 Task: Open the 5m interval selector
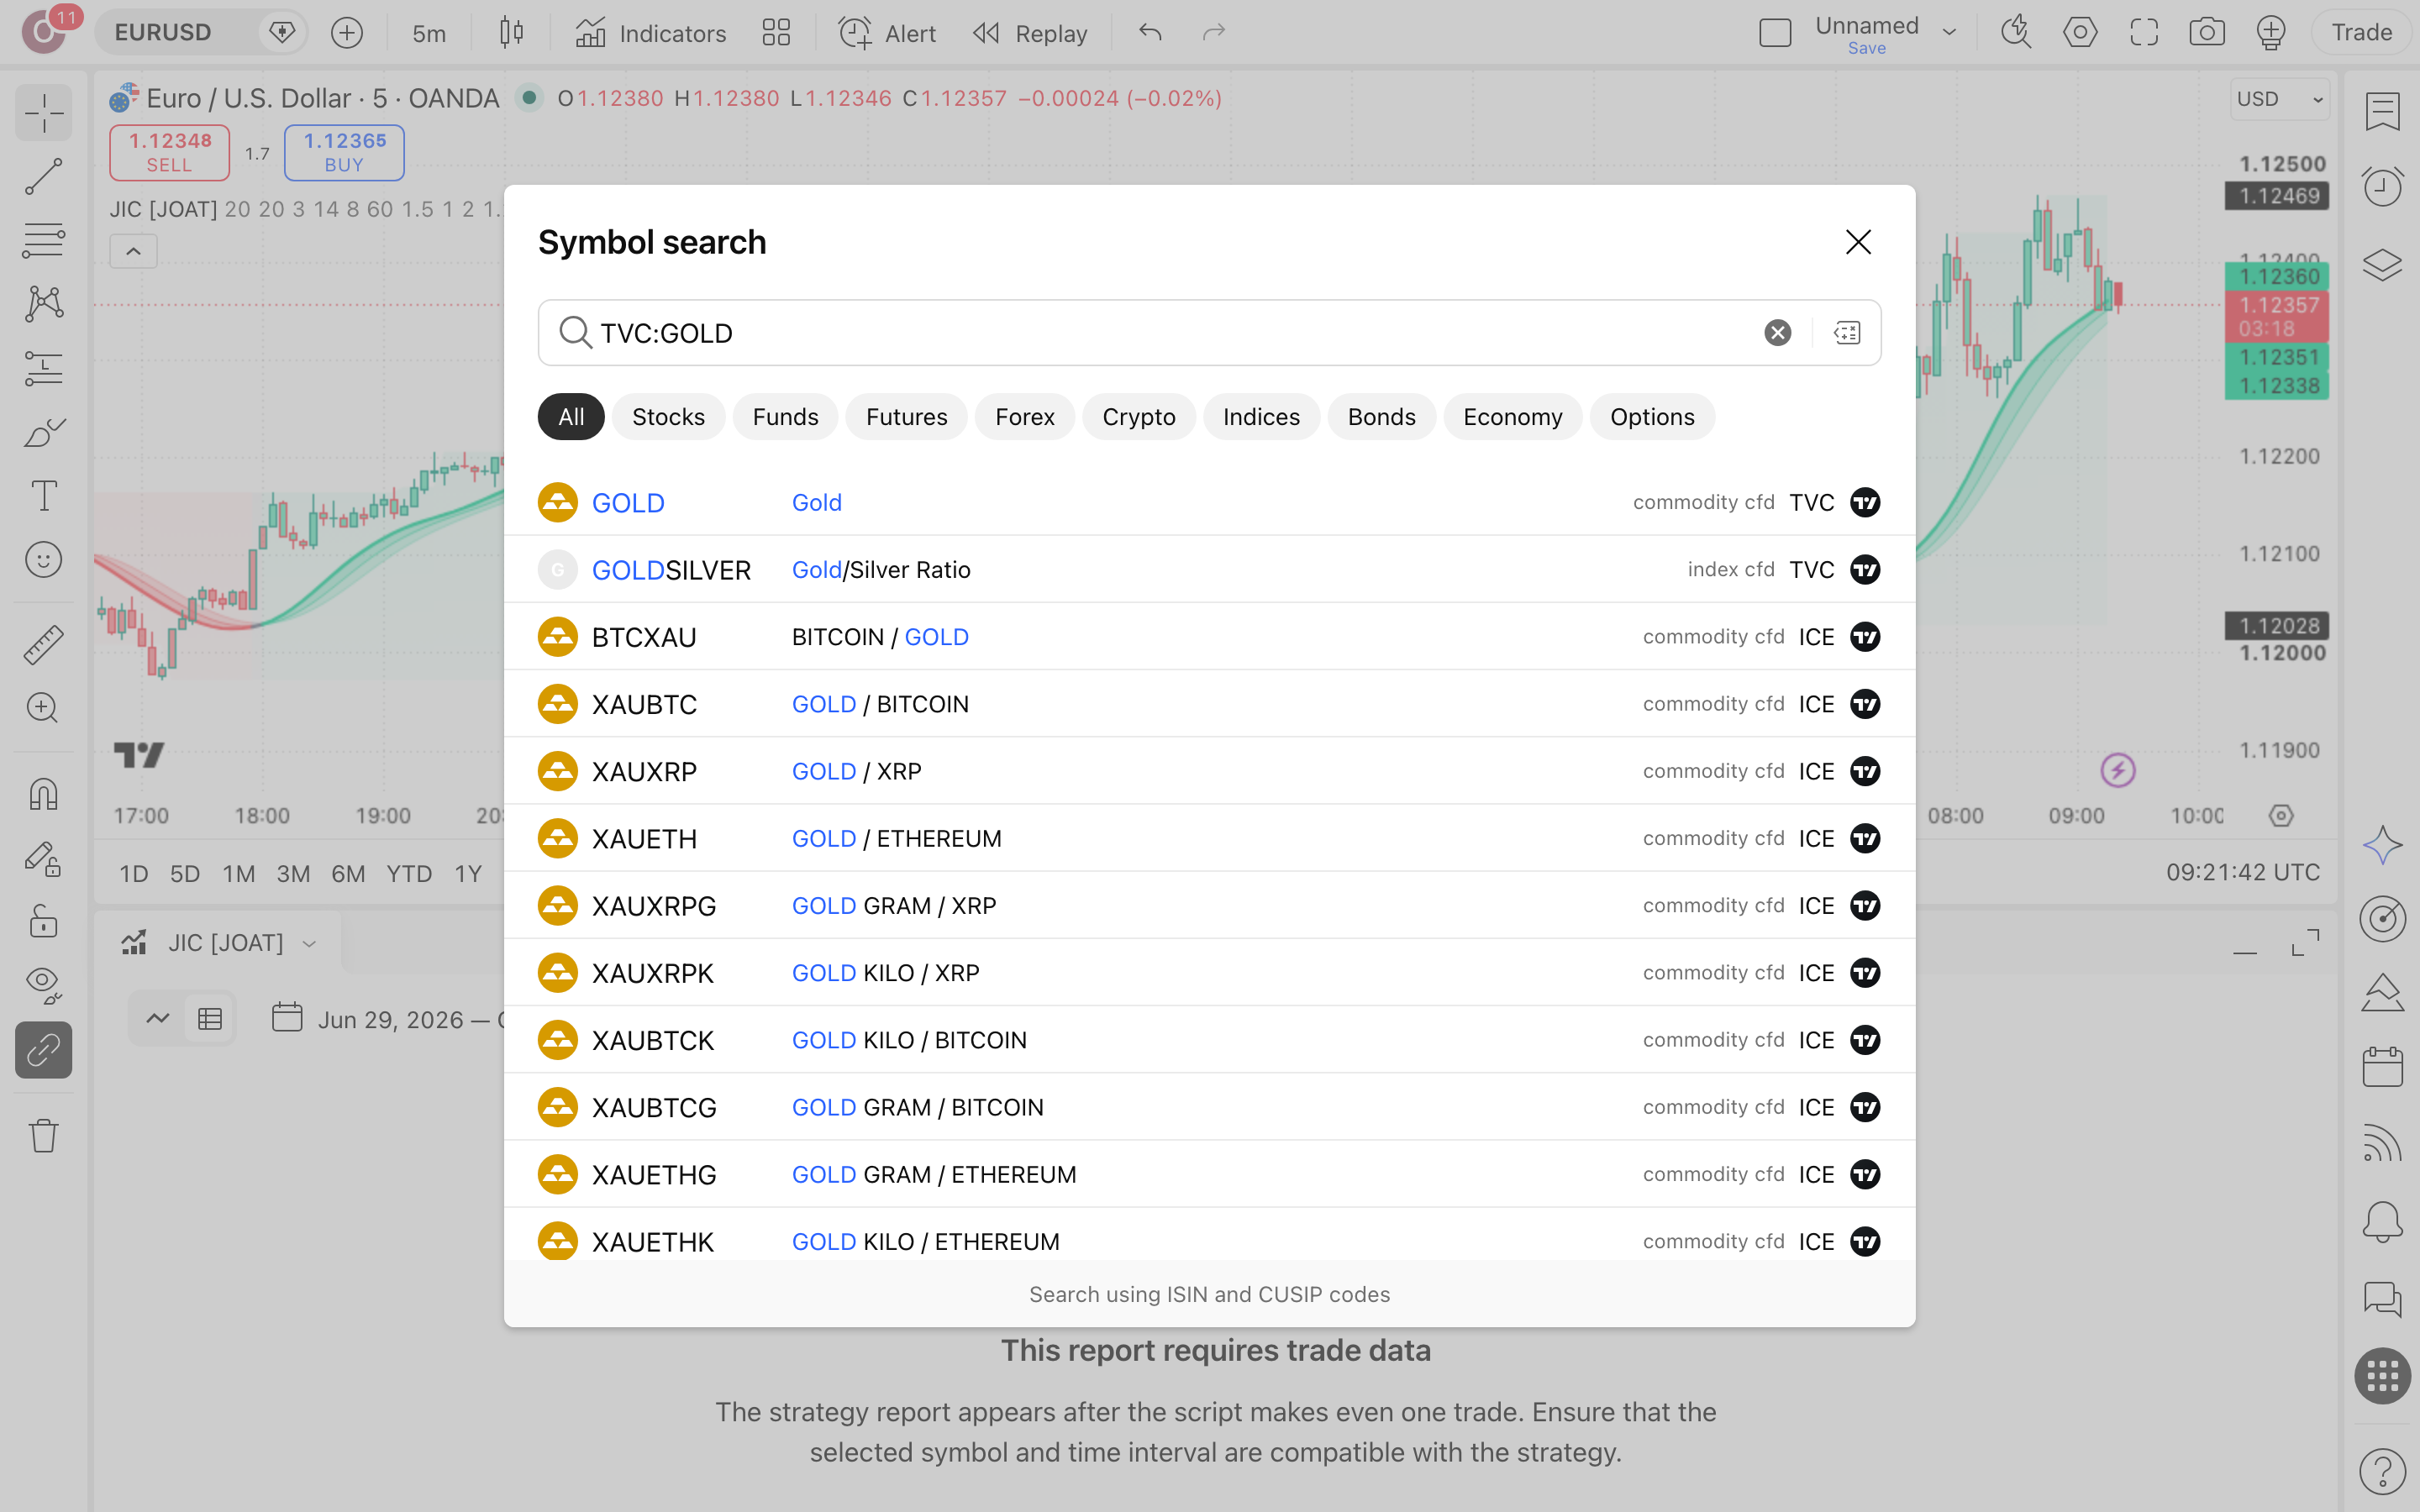(x=429, y=33)
